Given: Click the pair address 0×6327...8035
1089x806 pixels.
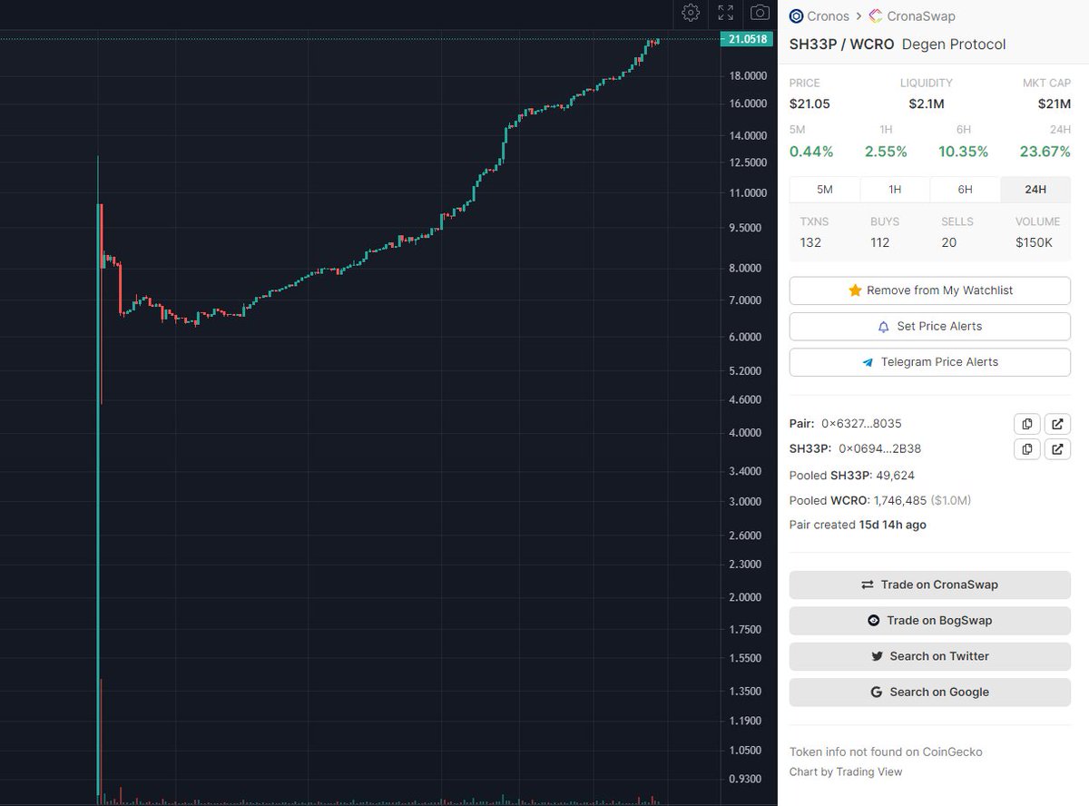Looking at the screenshot, I should pyautogui.click(x=861, y=424).
